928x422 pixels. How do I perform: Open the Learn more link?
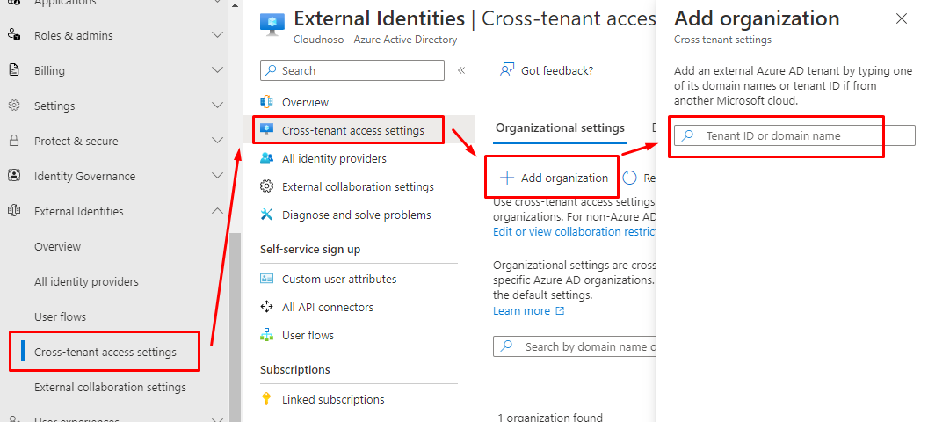521,311
